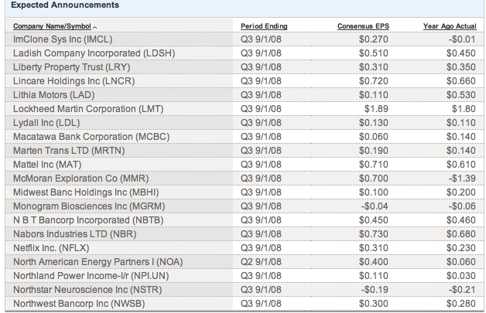Select Northstar Neuroscience Inc (NSTR)
The image size is (486, 313).
[x=84, y=290]
